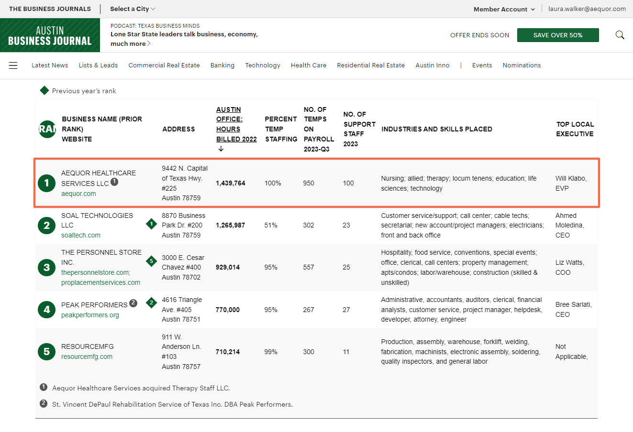Open the hamburger navigation menu

coord(13,65)
